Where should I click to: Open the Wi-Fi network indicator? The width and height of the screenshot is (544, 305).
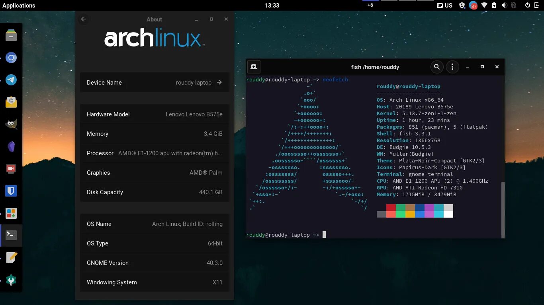point(484,5)
